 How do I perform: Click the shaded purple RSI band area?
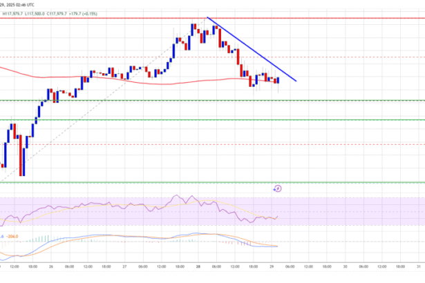pos(346,211)
